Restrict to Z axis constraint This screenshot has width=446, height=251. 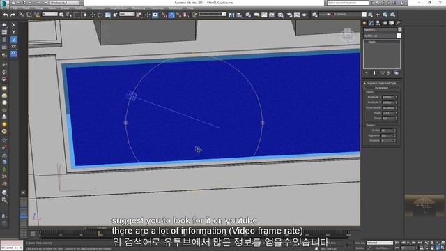tap(13, 39)
